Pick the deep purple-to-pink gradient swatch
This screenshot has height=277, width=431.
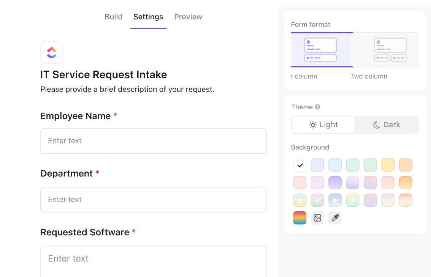pos(335,183)
